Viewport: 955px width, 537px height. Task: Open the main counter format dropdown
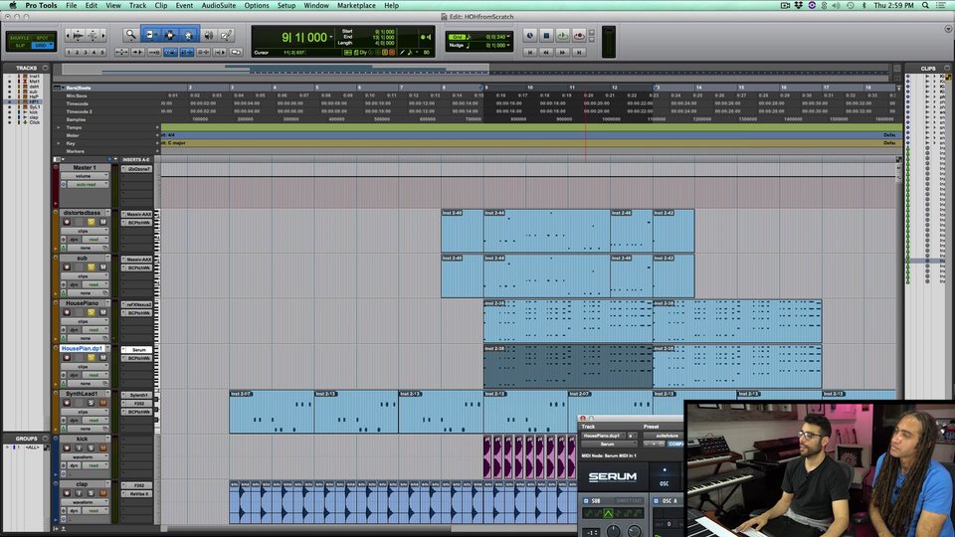[330, 38]
